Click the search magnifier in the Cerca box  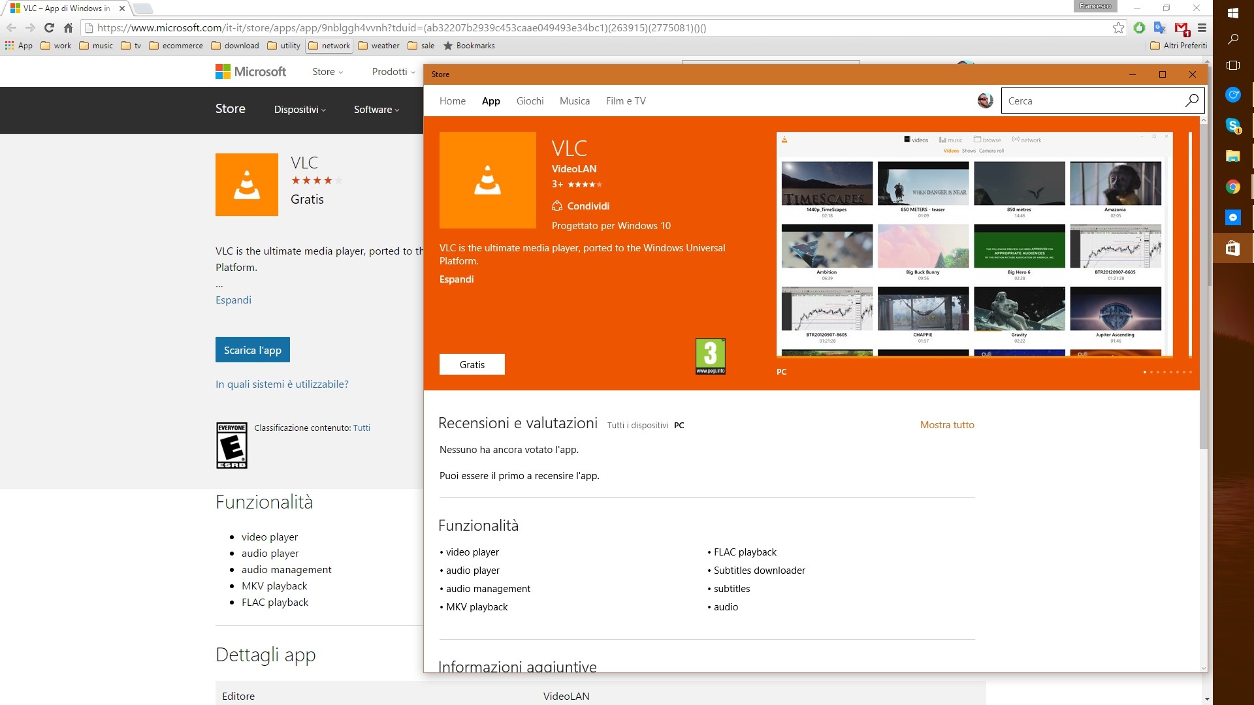(x=1191, y=101)
